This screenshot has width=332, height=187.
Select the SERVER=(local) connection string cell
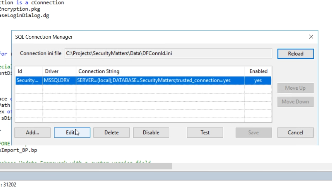point(160,81)
